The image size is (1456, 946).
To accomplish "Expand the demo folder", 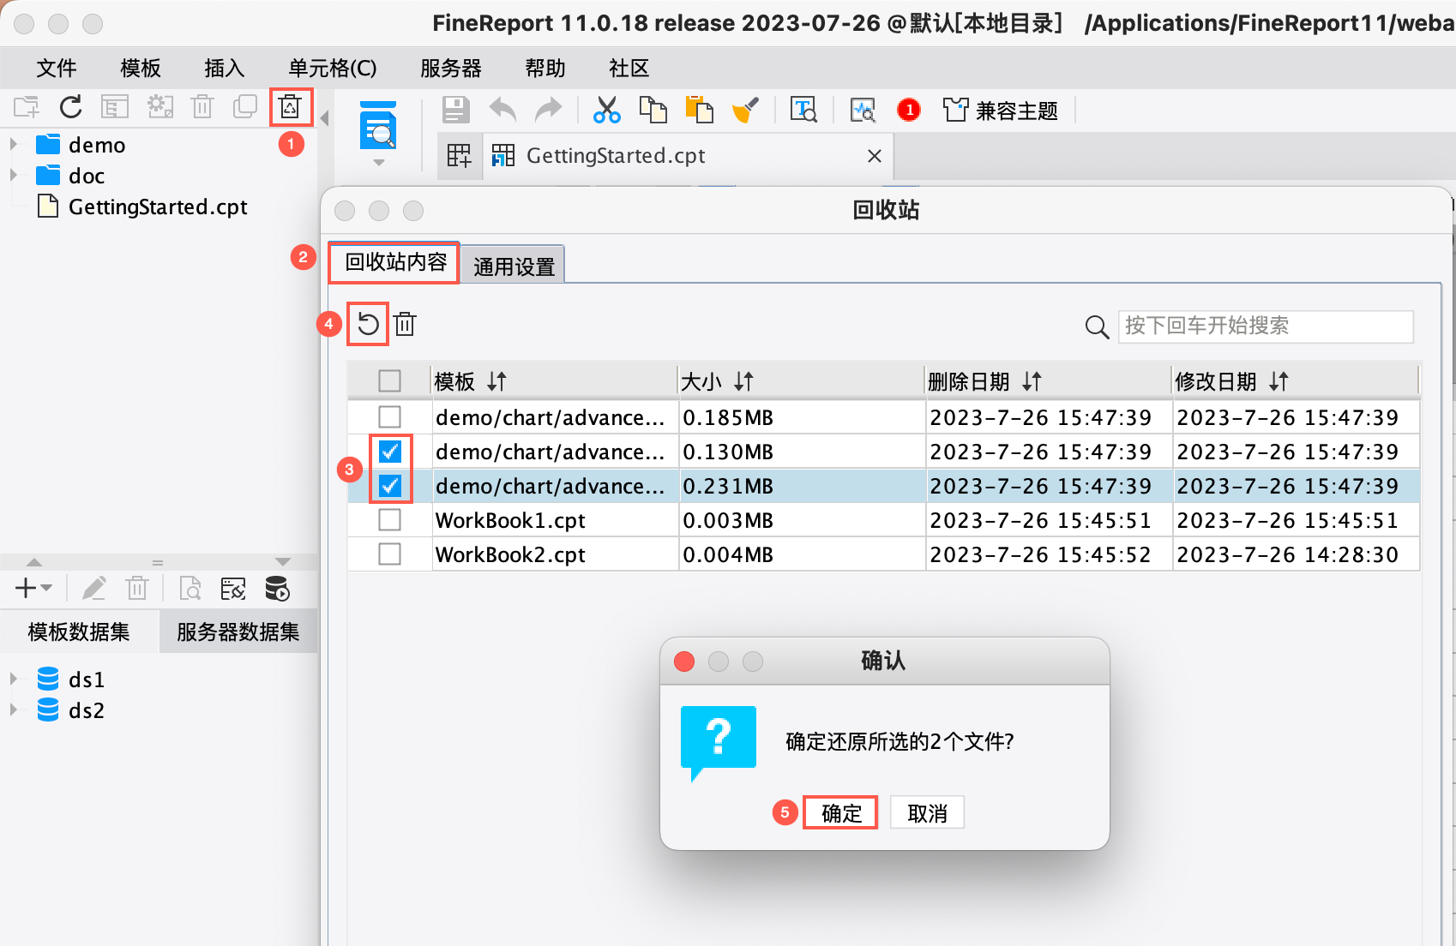I will tap(13, 144).
